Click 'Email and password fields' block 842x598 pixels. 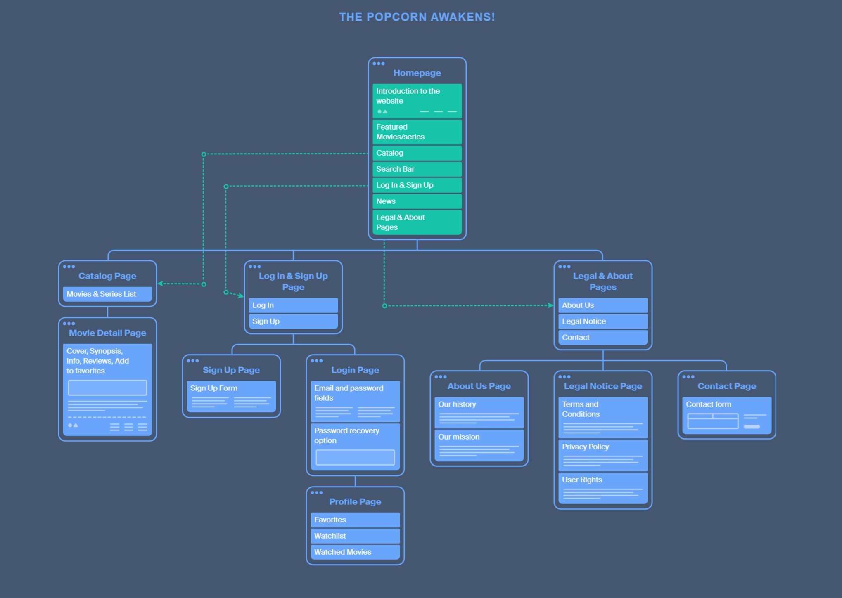(x=355, y=401)
